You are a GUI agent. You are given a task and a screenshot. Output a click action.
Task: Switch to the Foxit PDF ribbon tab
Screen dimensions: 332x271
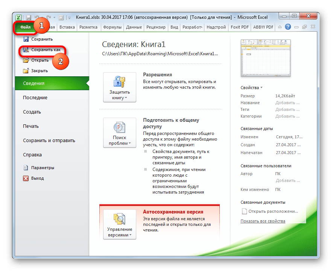pos(239,27)
